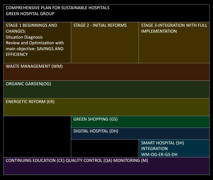Click the Stage 3-Integration with Full Implementation cell
Image resolution: width=213 pixels, height=180 pixels.
[174, 42]
